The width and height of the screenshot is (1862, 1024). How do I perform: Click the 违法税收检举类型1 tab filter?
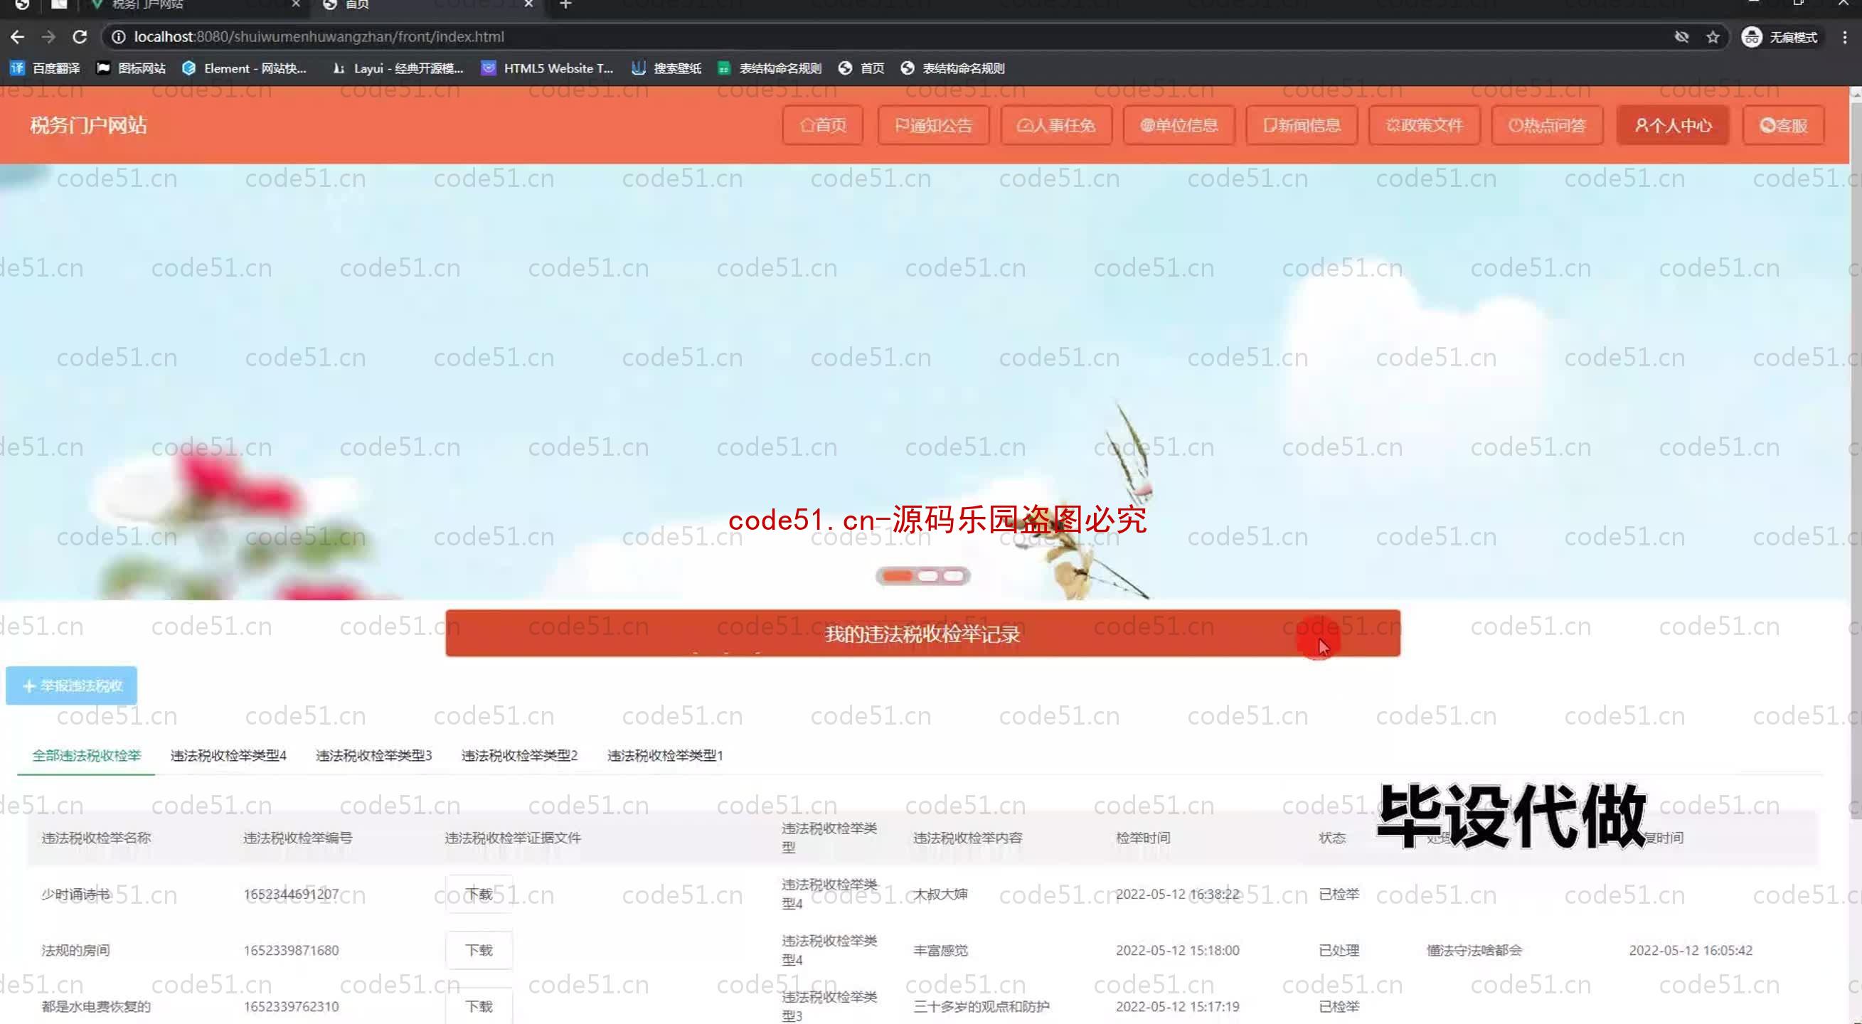pos(664,755)
